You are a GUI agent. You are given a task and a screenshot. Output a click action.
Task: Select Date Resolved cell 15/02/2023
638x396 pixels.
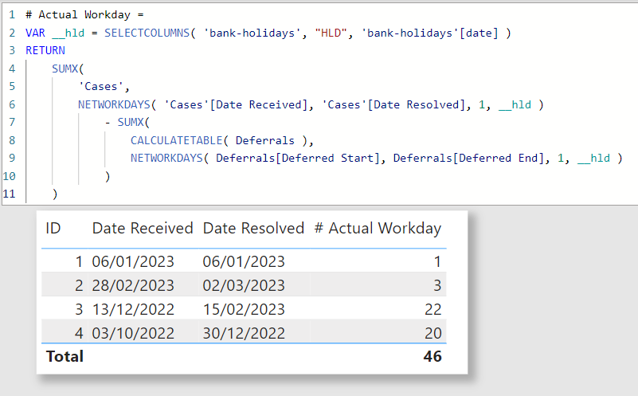point(244,310)
